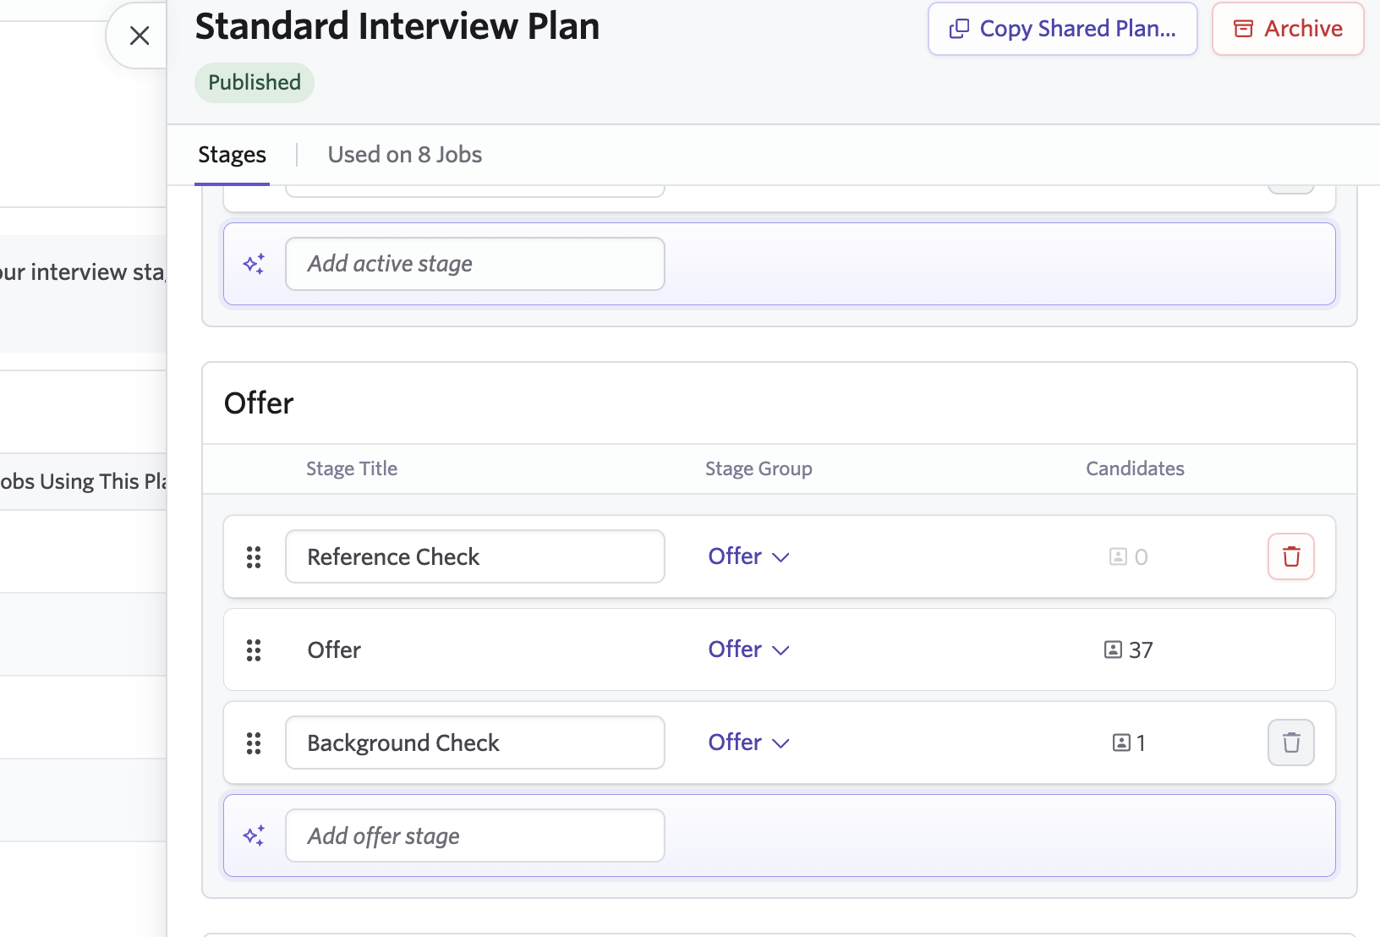The width and height of the screenshot is (1380, 937).
Task: Grab the Background Check drag handle
Action: point(254,742)
